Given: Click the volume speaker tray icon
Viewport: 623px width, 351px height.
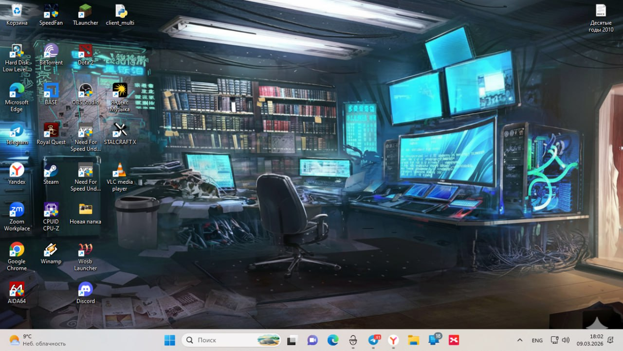Looking at the screenshot, I should 566,340.
